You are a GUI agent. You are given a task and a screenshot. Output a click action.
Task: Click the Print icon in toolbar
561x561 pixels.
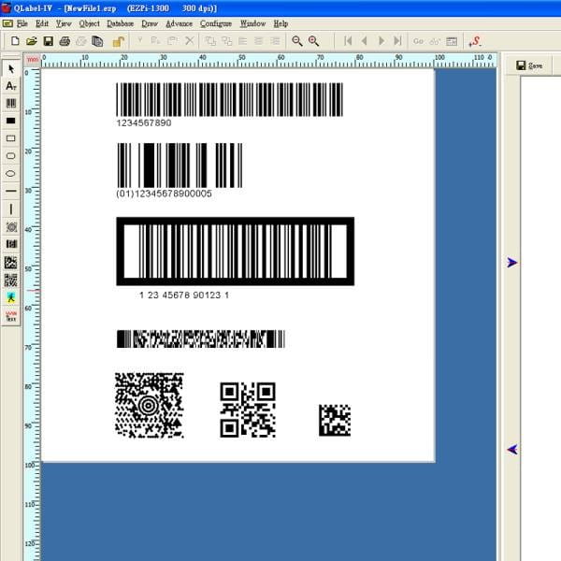(65, 41)
